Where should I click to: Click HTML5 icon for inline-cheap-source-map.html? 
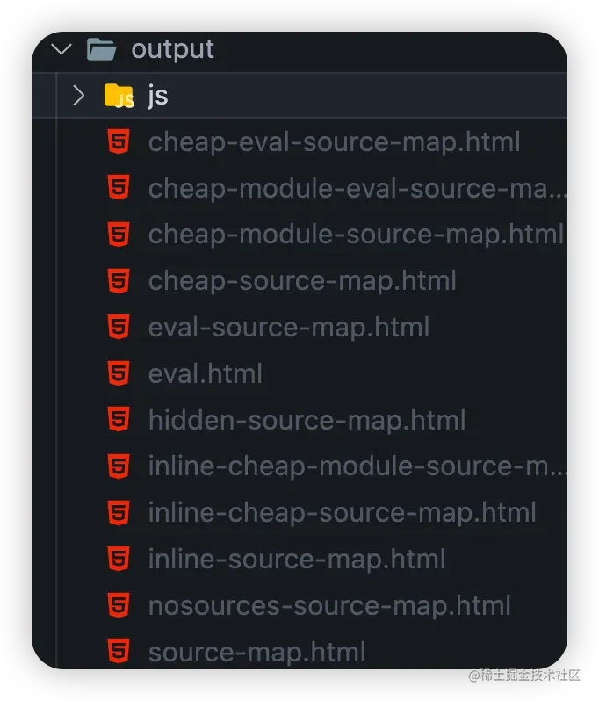(x=119, y=512)
